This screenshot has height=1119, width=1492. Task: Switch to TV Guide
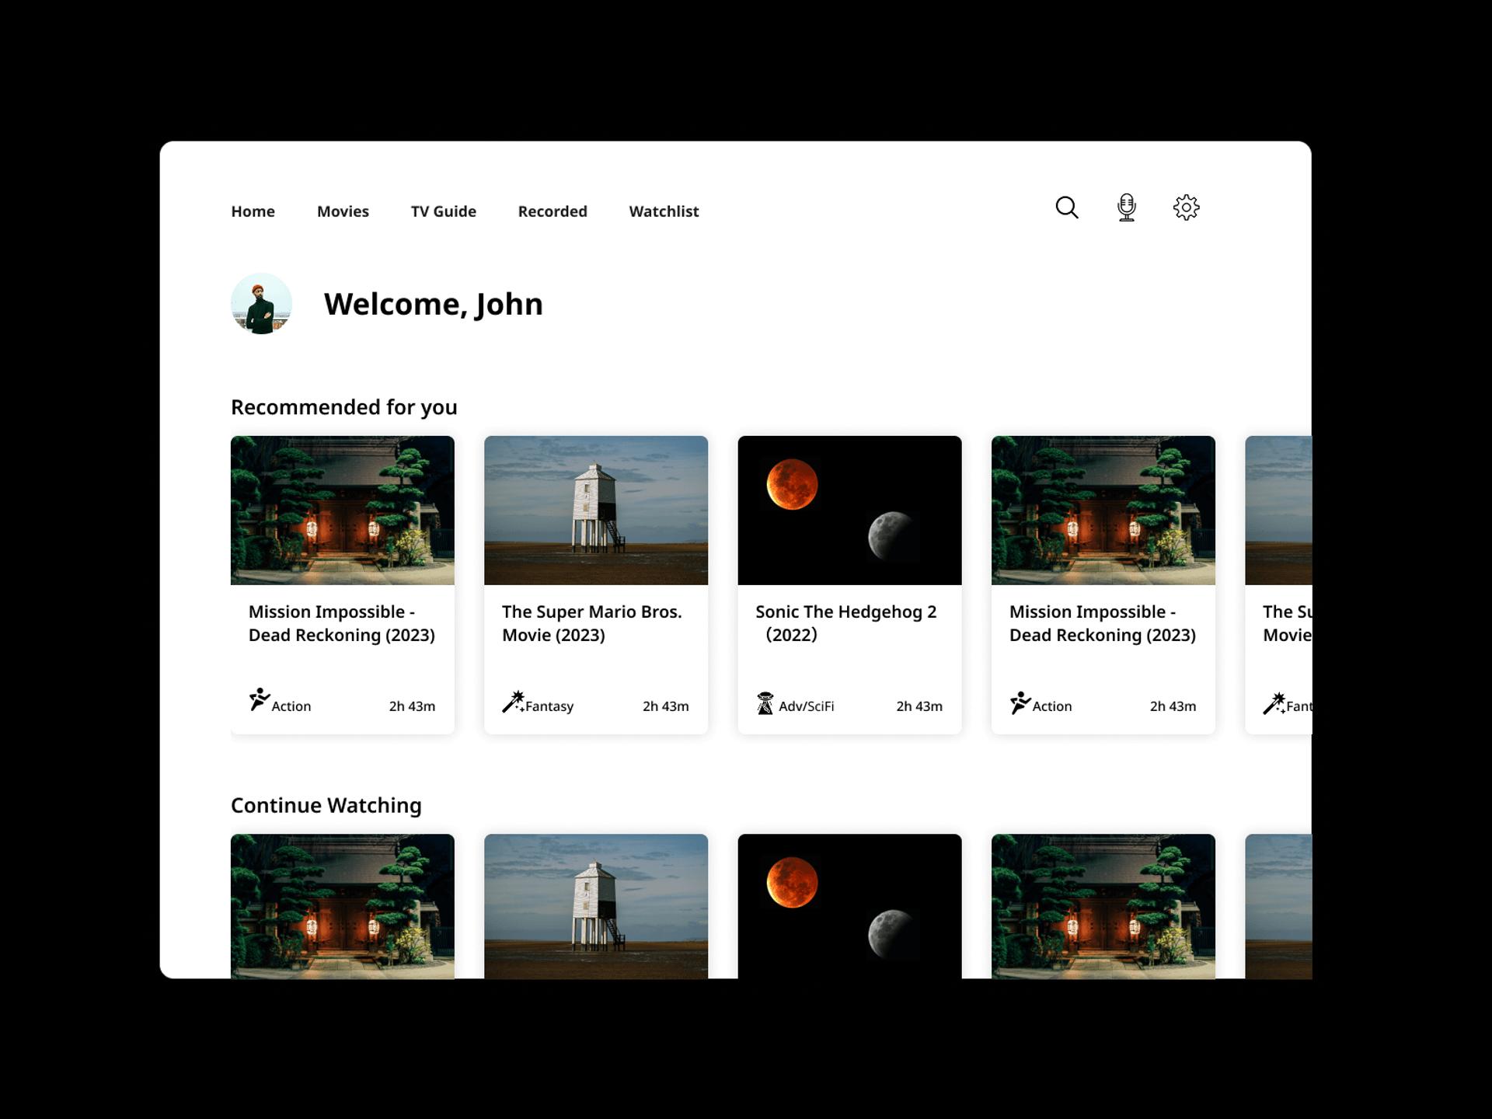[x=443, y=211]
